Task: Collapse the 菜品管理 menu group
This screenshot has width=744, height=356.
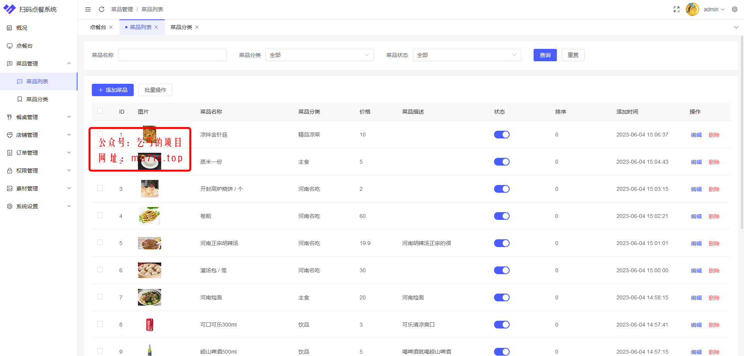Action: [69, 63]
